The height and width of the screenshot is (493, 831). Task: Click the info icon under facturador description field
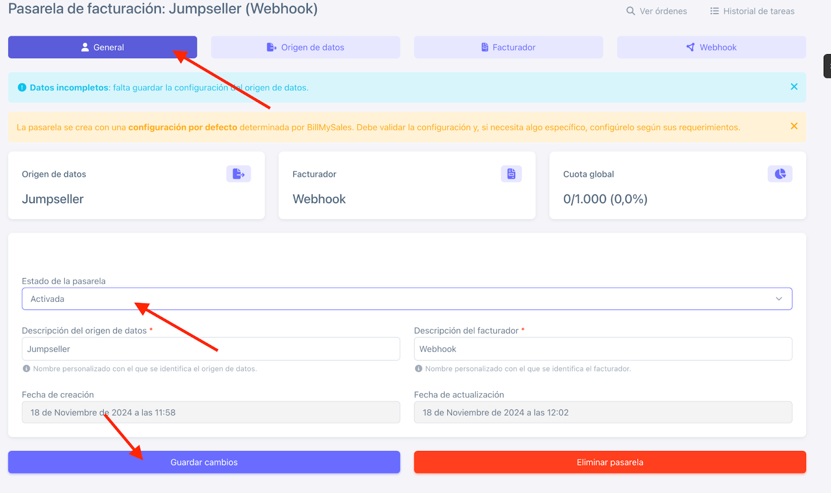pos(419,368)
